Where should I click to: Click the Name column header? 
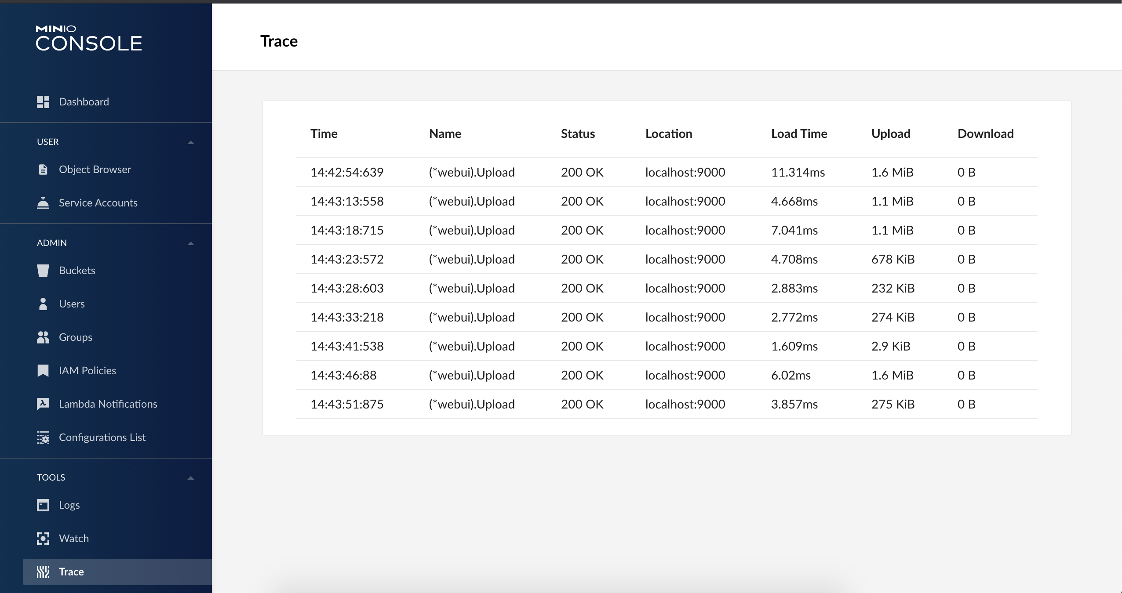(445, 134)
